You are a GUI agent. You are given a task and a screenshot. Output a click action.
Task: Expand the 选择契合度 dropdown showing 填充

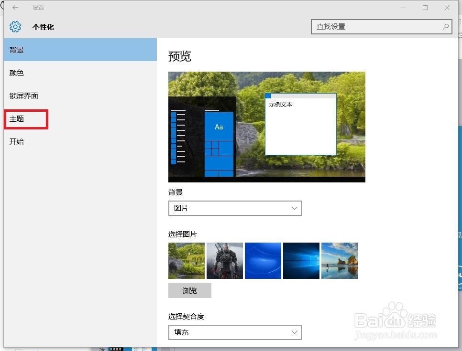235,332
